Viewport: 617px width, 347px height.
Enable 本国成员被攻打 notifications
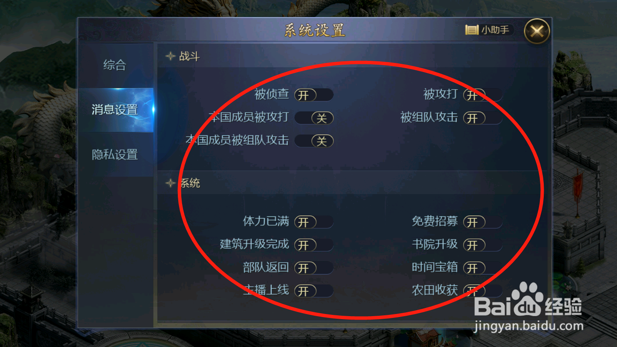click(x=314, y=118)
